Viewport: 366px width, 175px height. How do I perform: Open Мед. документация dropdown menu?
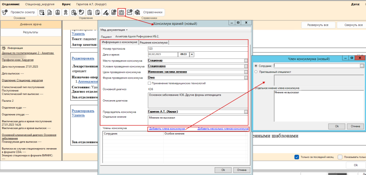click(x=114, y=30)
